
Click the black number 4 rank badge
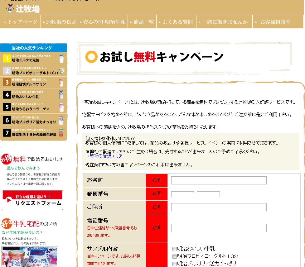click(x=7, y=95)
